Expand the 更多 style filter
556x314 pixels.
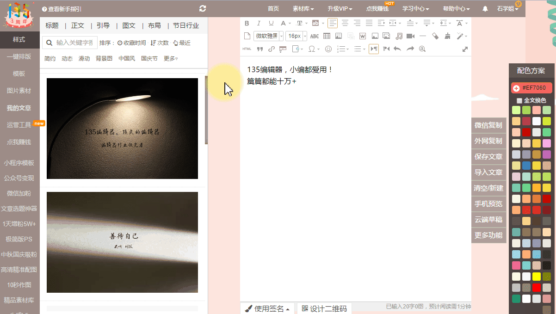click(x=171, y=58)
